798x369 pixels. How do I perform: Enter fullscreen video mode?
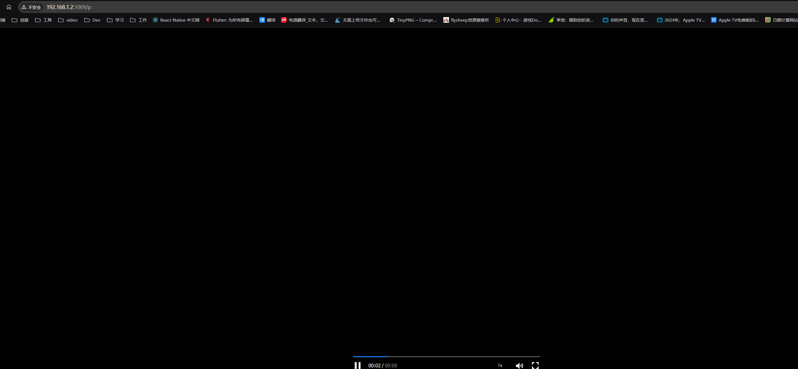(535, 365)
